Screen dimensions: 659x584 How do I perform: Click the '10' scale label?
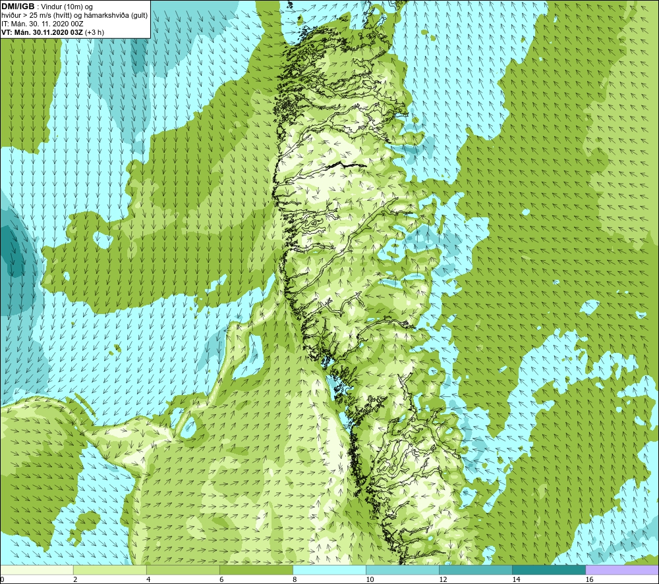370,580
